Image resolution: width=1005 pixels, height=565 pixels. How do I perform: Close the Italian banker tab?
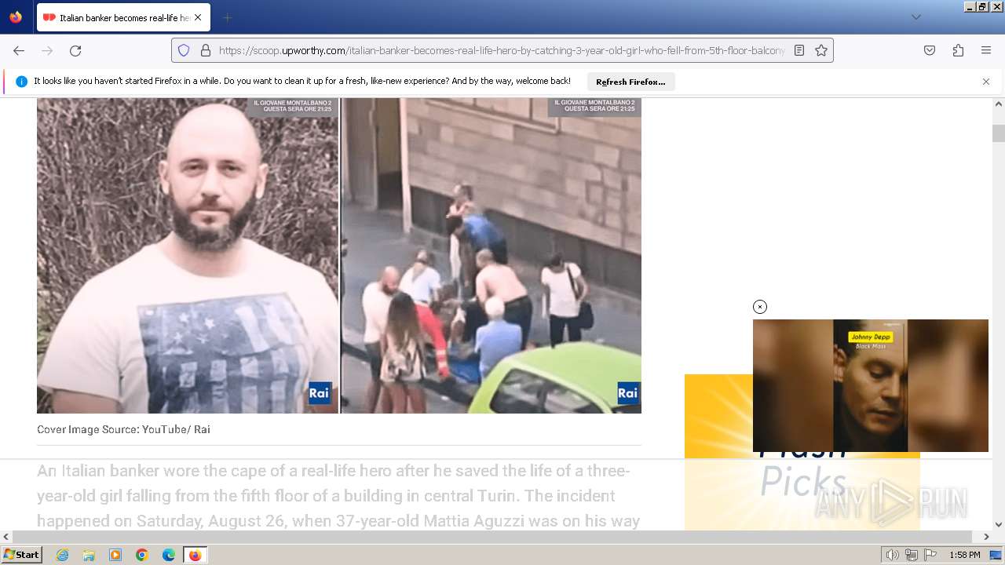tap(198, 17)
